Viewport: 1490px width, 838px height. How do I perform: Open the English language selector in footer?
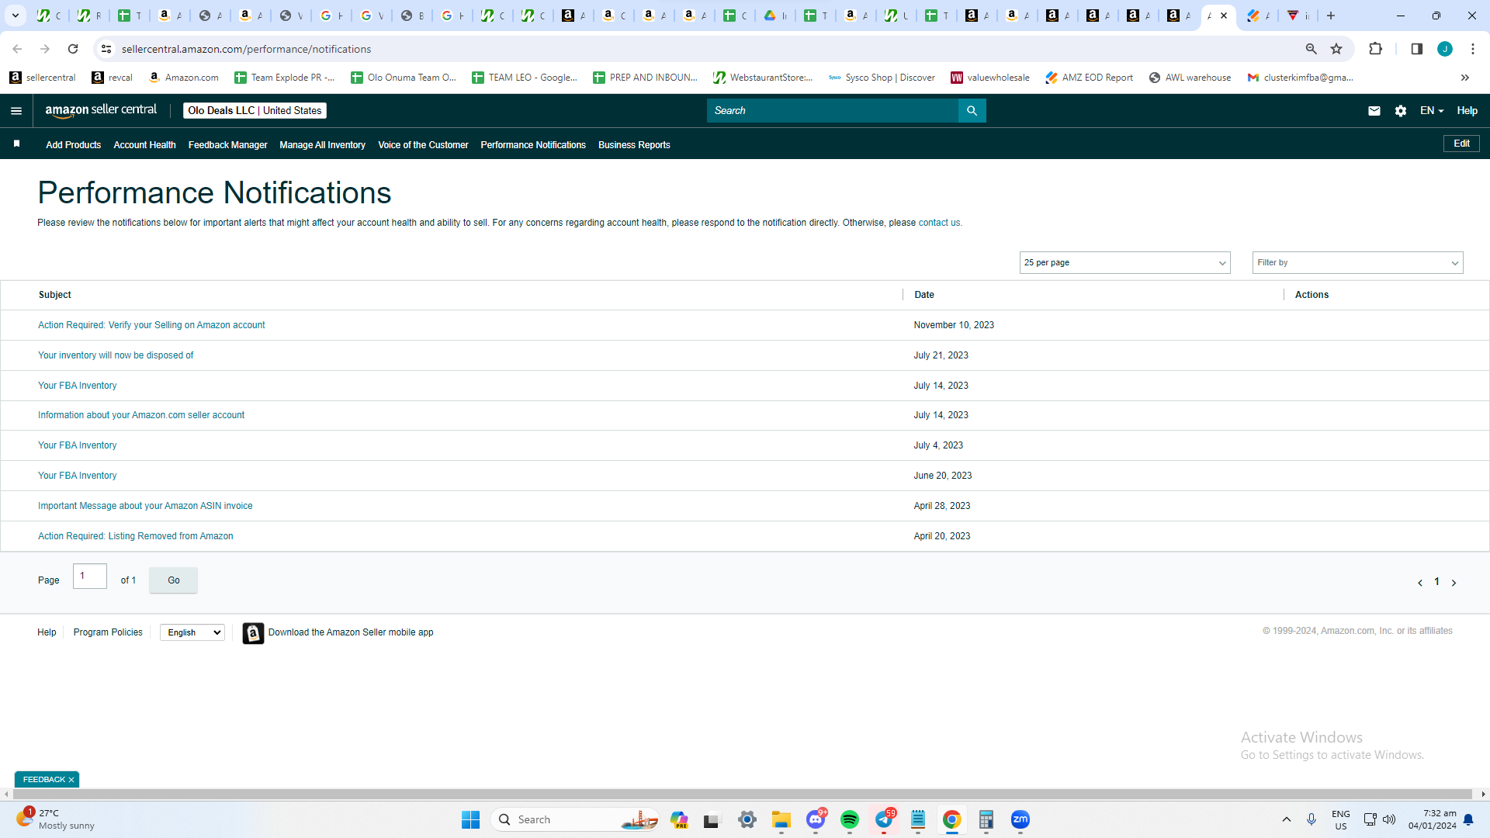click(x=192, y=633)
